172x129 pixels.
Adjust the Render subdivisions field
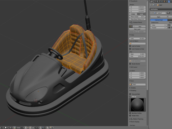coord(159,28)
